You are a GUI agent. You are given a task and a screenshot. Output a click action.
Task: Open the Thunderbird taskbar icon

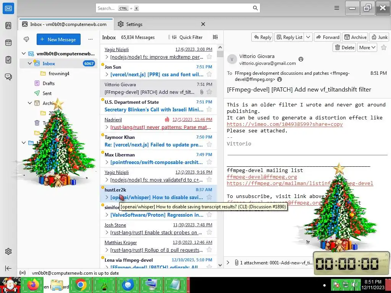click(128, 285)
